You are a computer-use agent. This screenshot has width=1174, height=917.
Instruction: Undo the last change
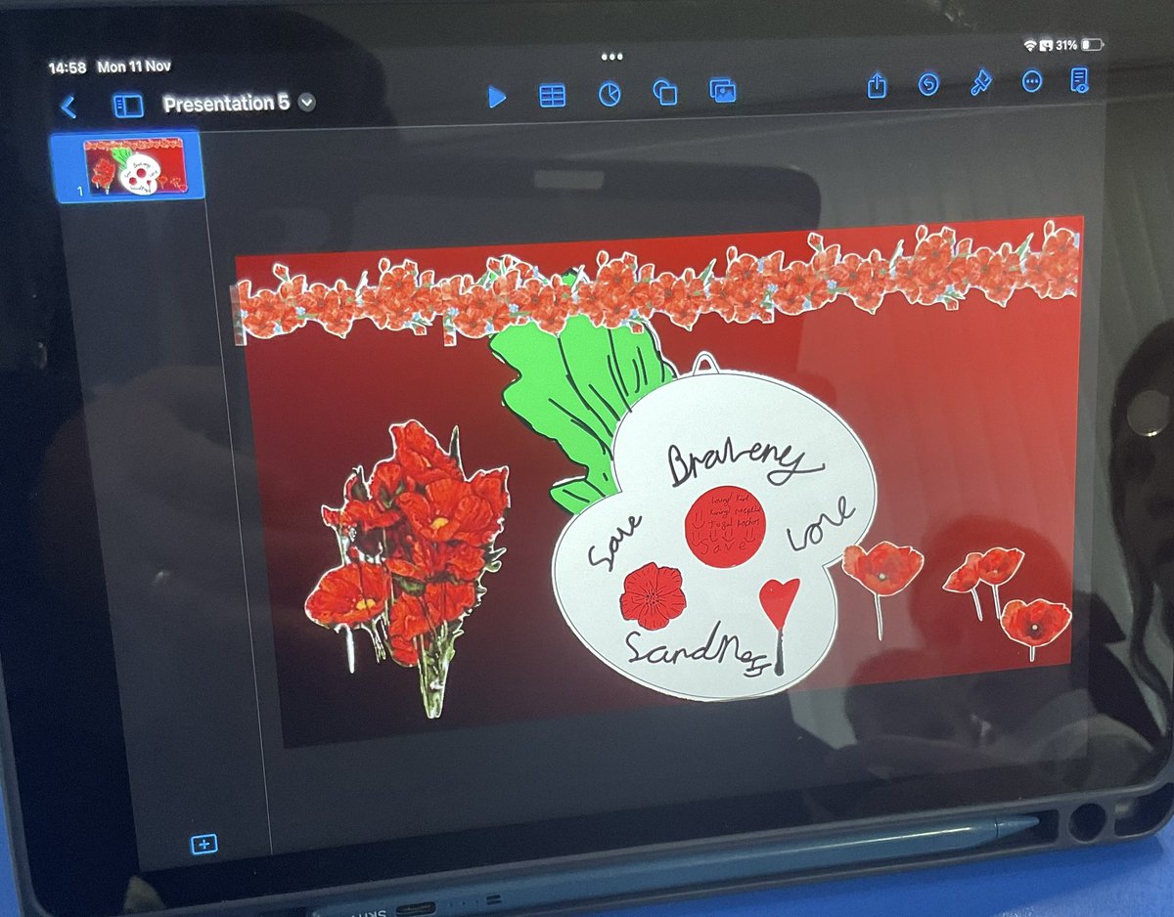click(928, 86)
